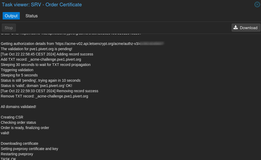Click the 'Triggering validation' log line

[x=17, y=70]
